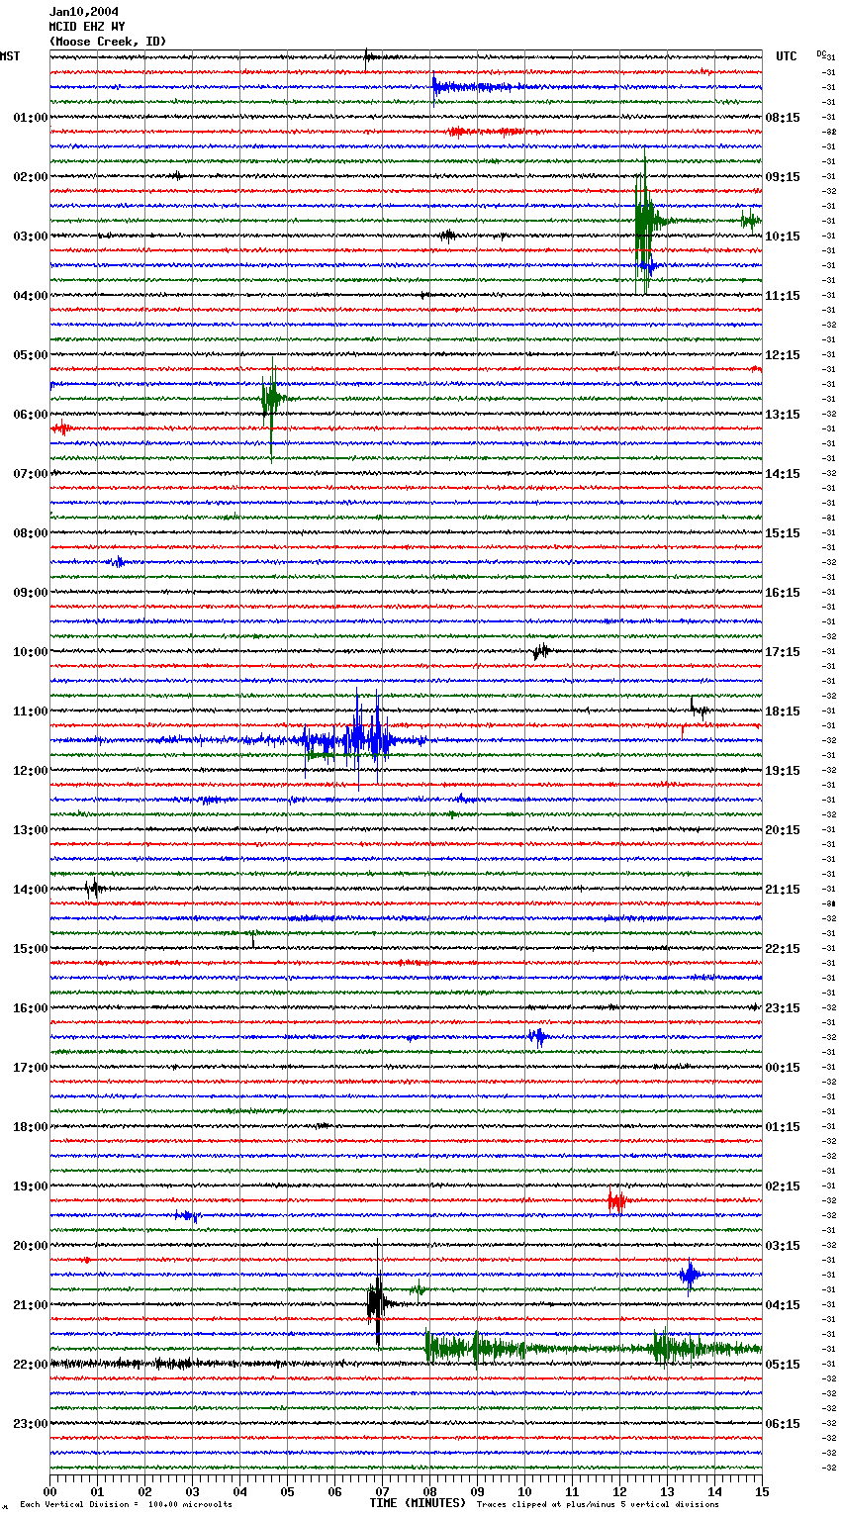The image size is (841, 1518).
Task: Click the date label "Jan10,2004"
Action: pos(84,12)
